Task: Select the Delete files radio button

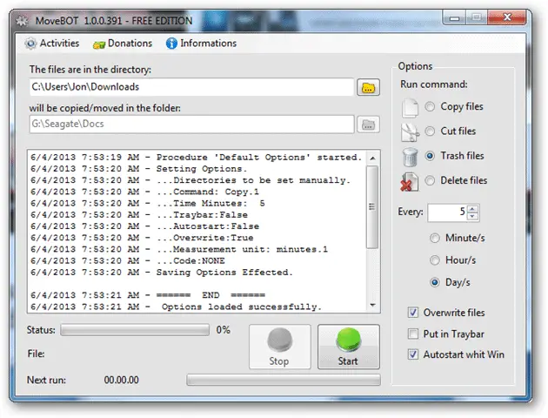Action: click(430, 180)
